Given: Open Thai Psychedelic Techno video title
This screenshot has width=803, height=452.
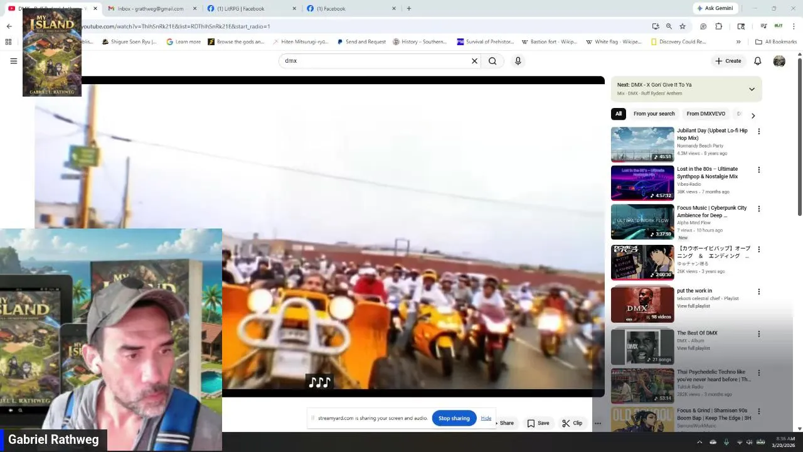Looking at the screenshot, I should pyautogui.click(x=714, y=375).
